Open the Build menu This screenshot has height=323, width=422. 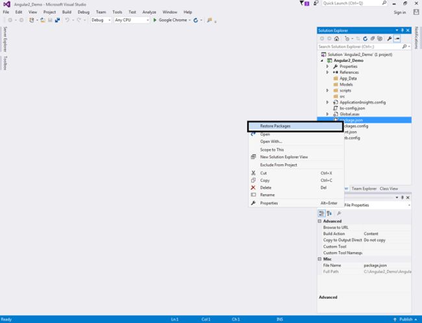67,12
